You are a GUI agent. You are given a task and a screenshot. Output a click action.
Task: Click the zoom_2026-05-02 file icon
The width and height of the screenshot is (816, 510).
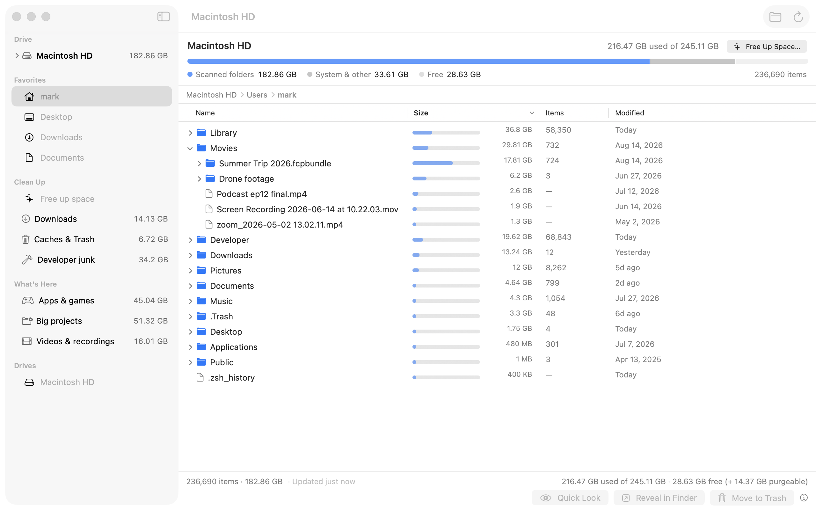pyautogui.click(x=209, y=224)
